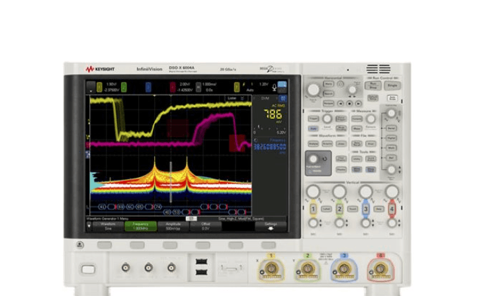Click the channel 3 blue BNC input

coord(344,269)
